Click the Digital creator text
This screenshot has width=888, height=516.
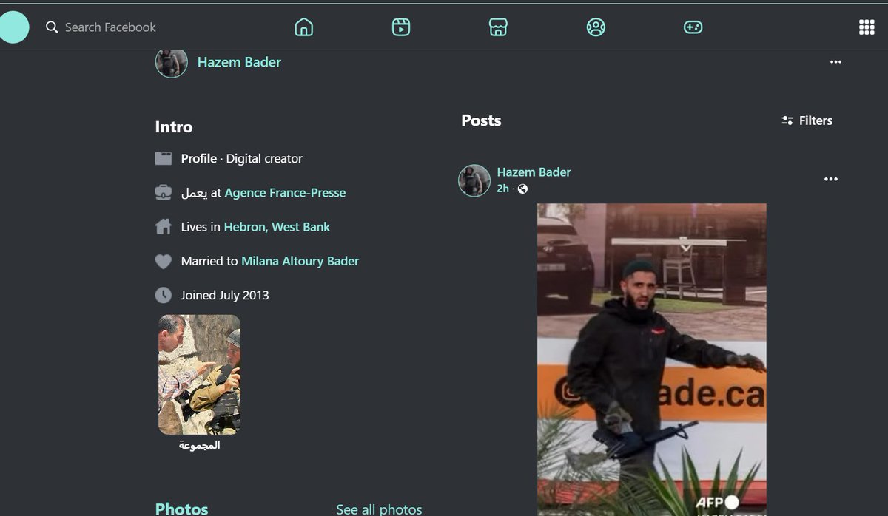click(x=264, y=158)
